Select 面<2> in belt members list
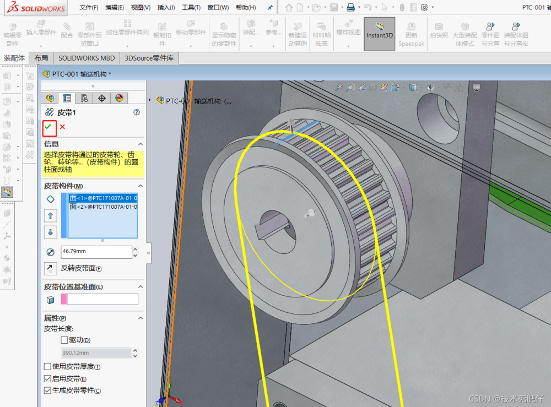The width and height of the screenshot is (551, 407). coord(103,207)
